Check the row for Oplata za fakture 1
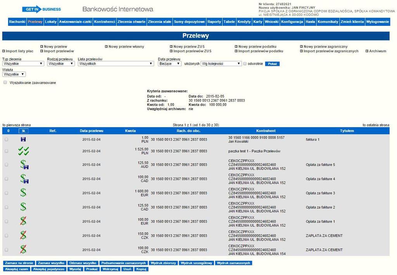This screenshot has height=275, width=397. click(6, 222)
